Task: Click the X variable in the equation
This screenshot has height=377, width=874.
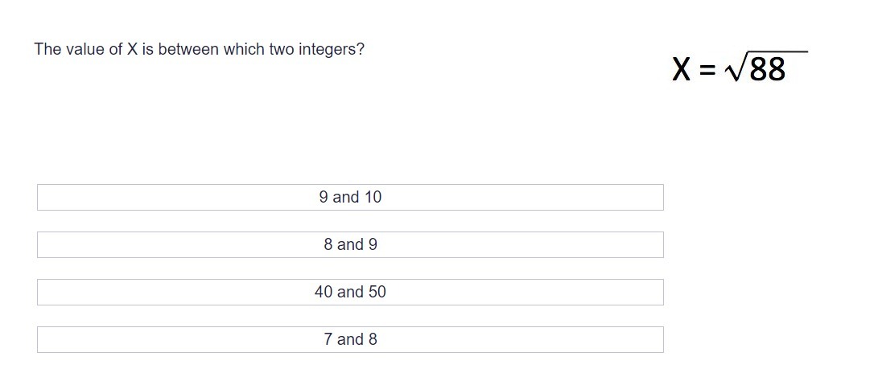Action: (x=681, y=69)
